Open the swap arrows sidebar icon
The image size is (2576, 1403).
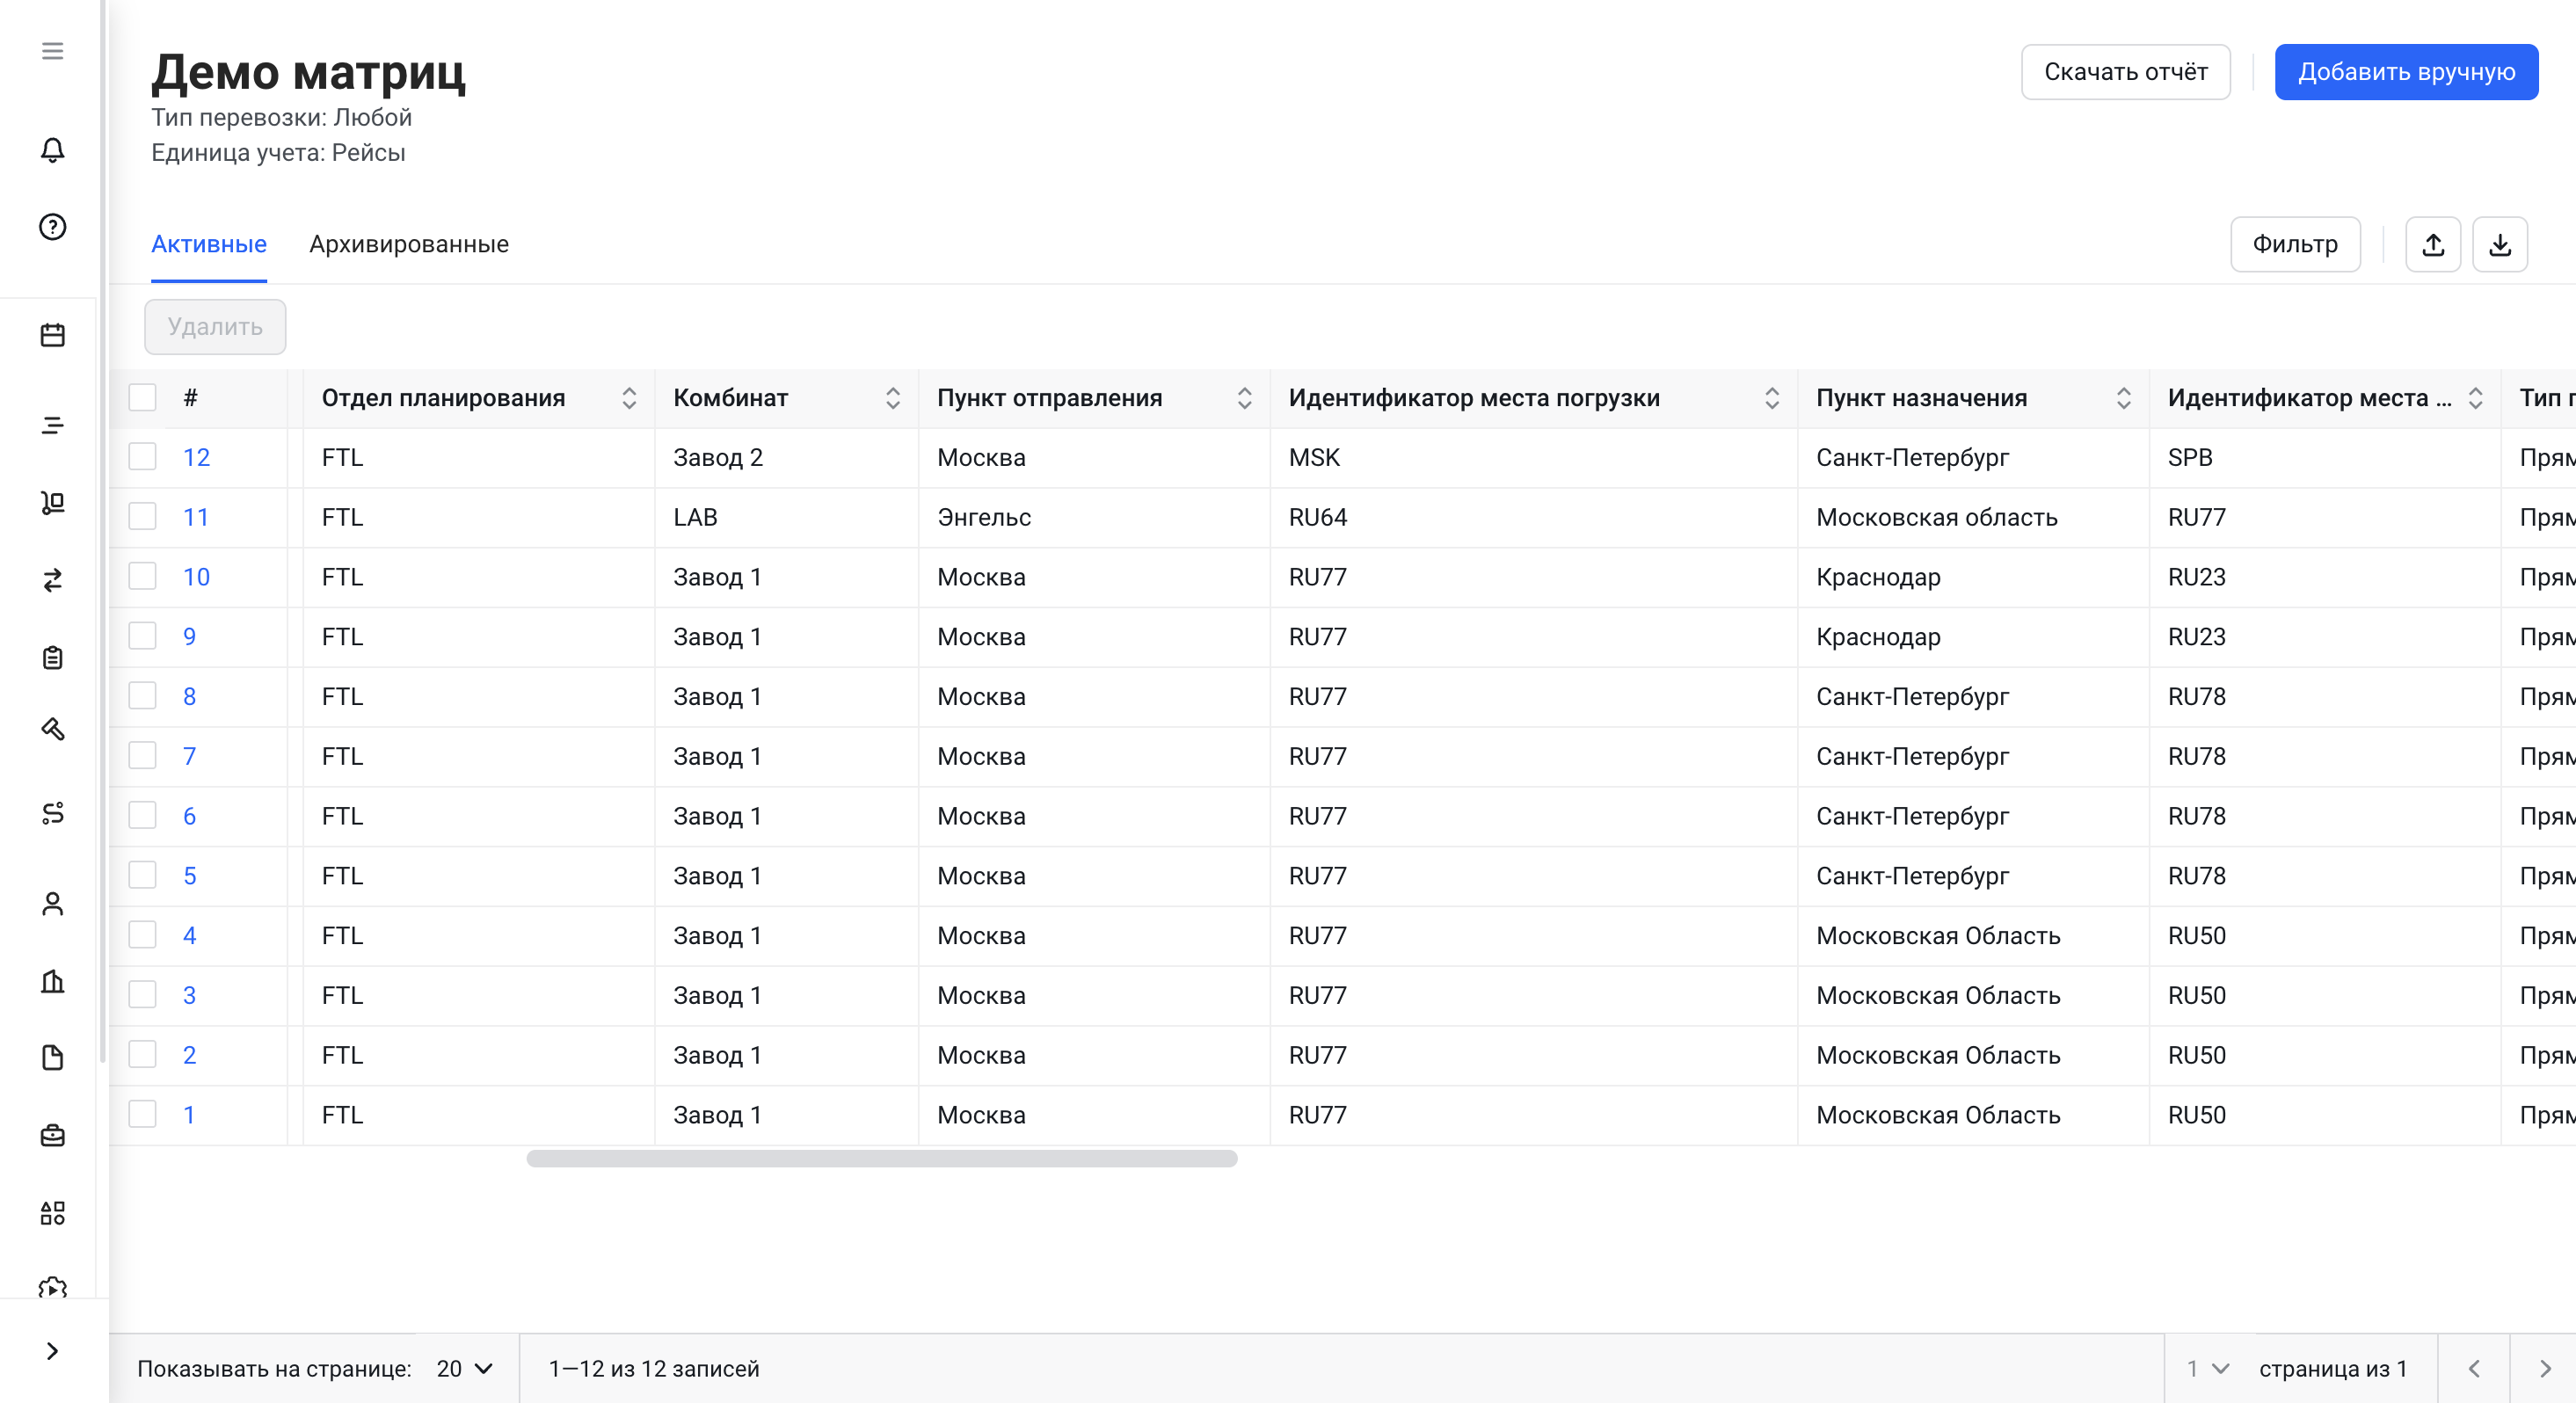coord(52,580)
